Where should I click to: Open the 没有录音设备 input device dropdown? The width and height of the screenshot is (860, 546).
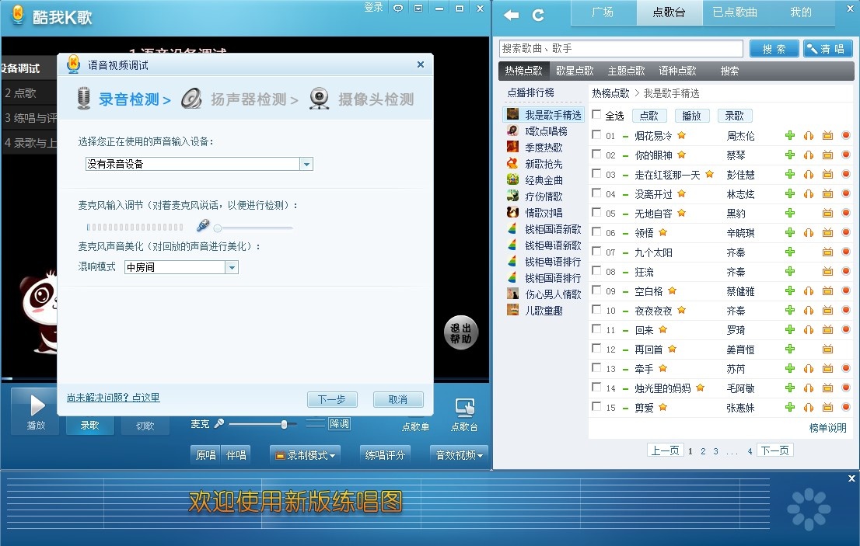pos(306,164)
